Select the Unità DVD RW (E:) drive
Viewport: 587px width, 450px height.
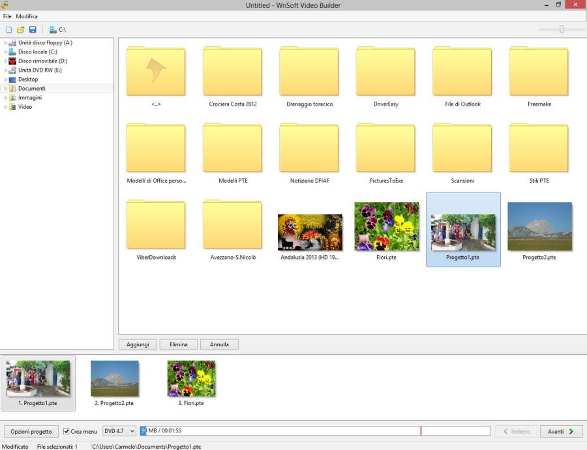(40, 70)
